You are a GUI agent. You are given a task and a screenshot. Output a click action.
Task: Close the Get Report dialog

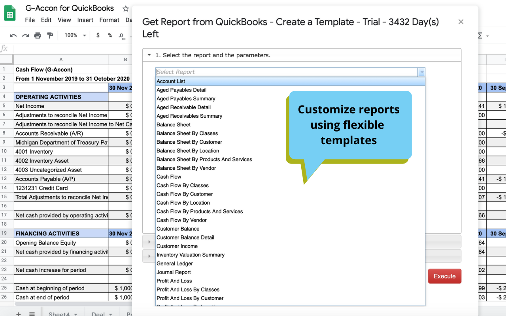[461, 22]
